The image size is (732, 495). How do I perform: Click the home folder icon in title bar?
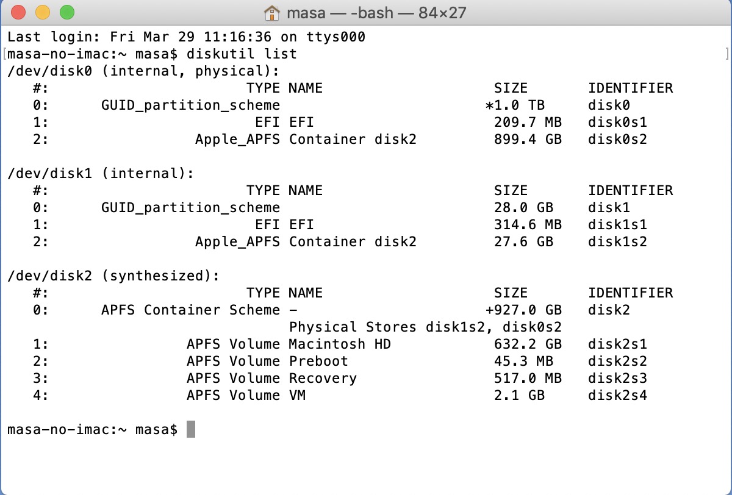pos(271,12)
